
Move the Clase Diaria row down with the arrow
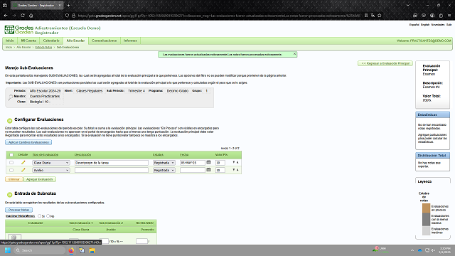coord(234,163)
